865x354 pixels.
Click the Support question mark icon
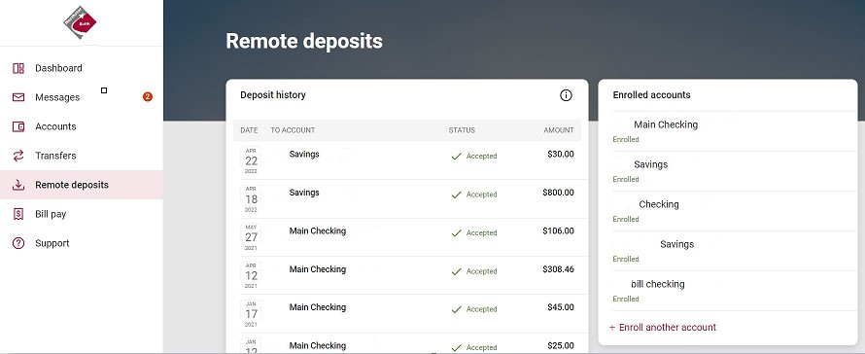click(x=18, y=243)
